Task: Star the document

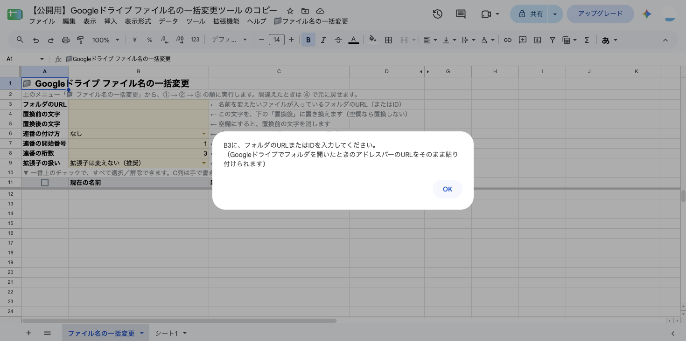Action: click(290, 11)
